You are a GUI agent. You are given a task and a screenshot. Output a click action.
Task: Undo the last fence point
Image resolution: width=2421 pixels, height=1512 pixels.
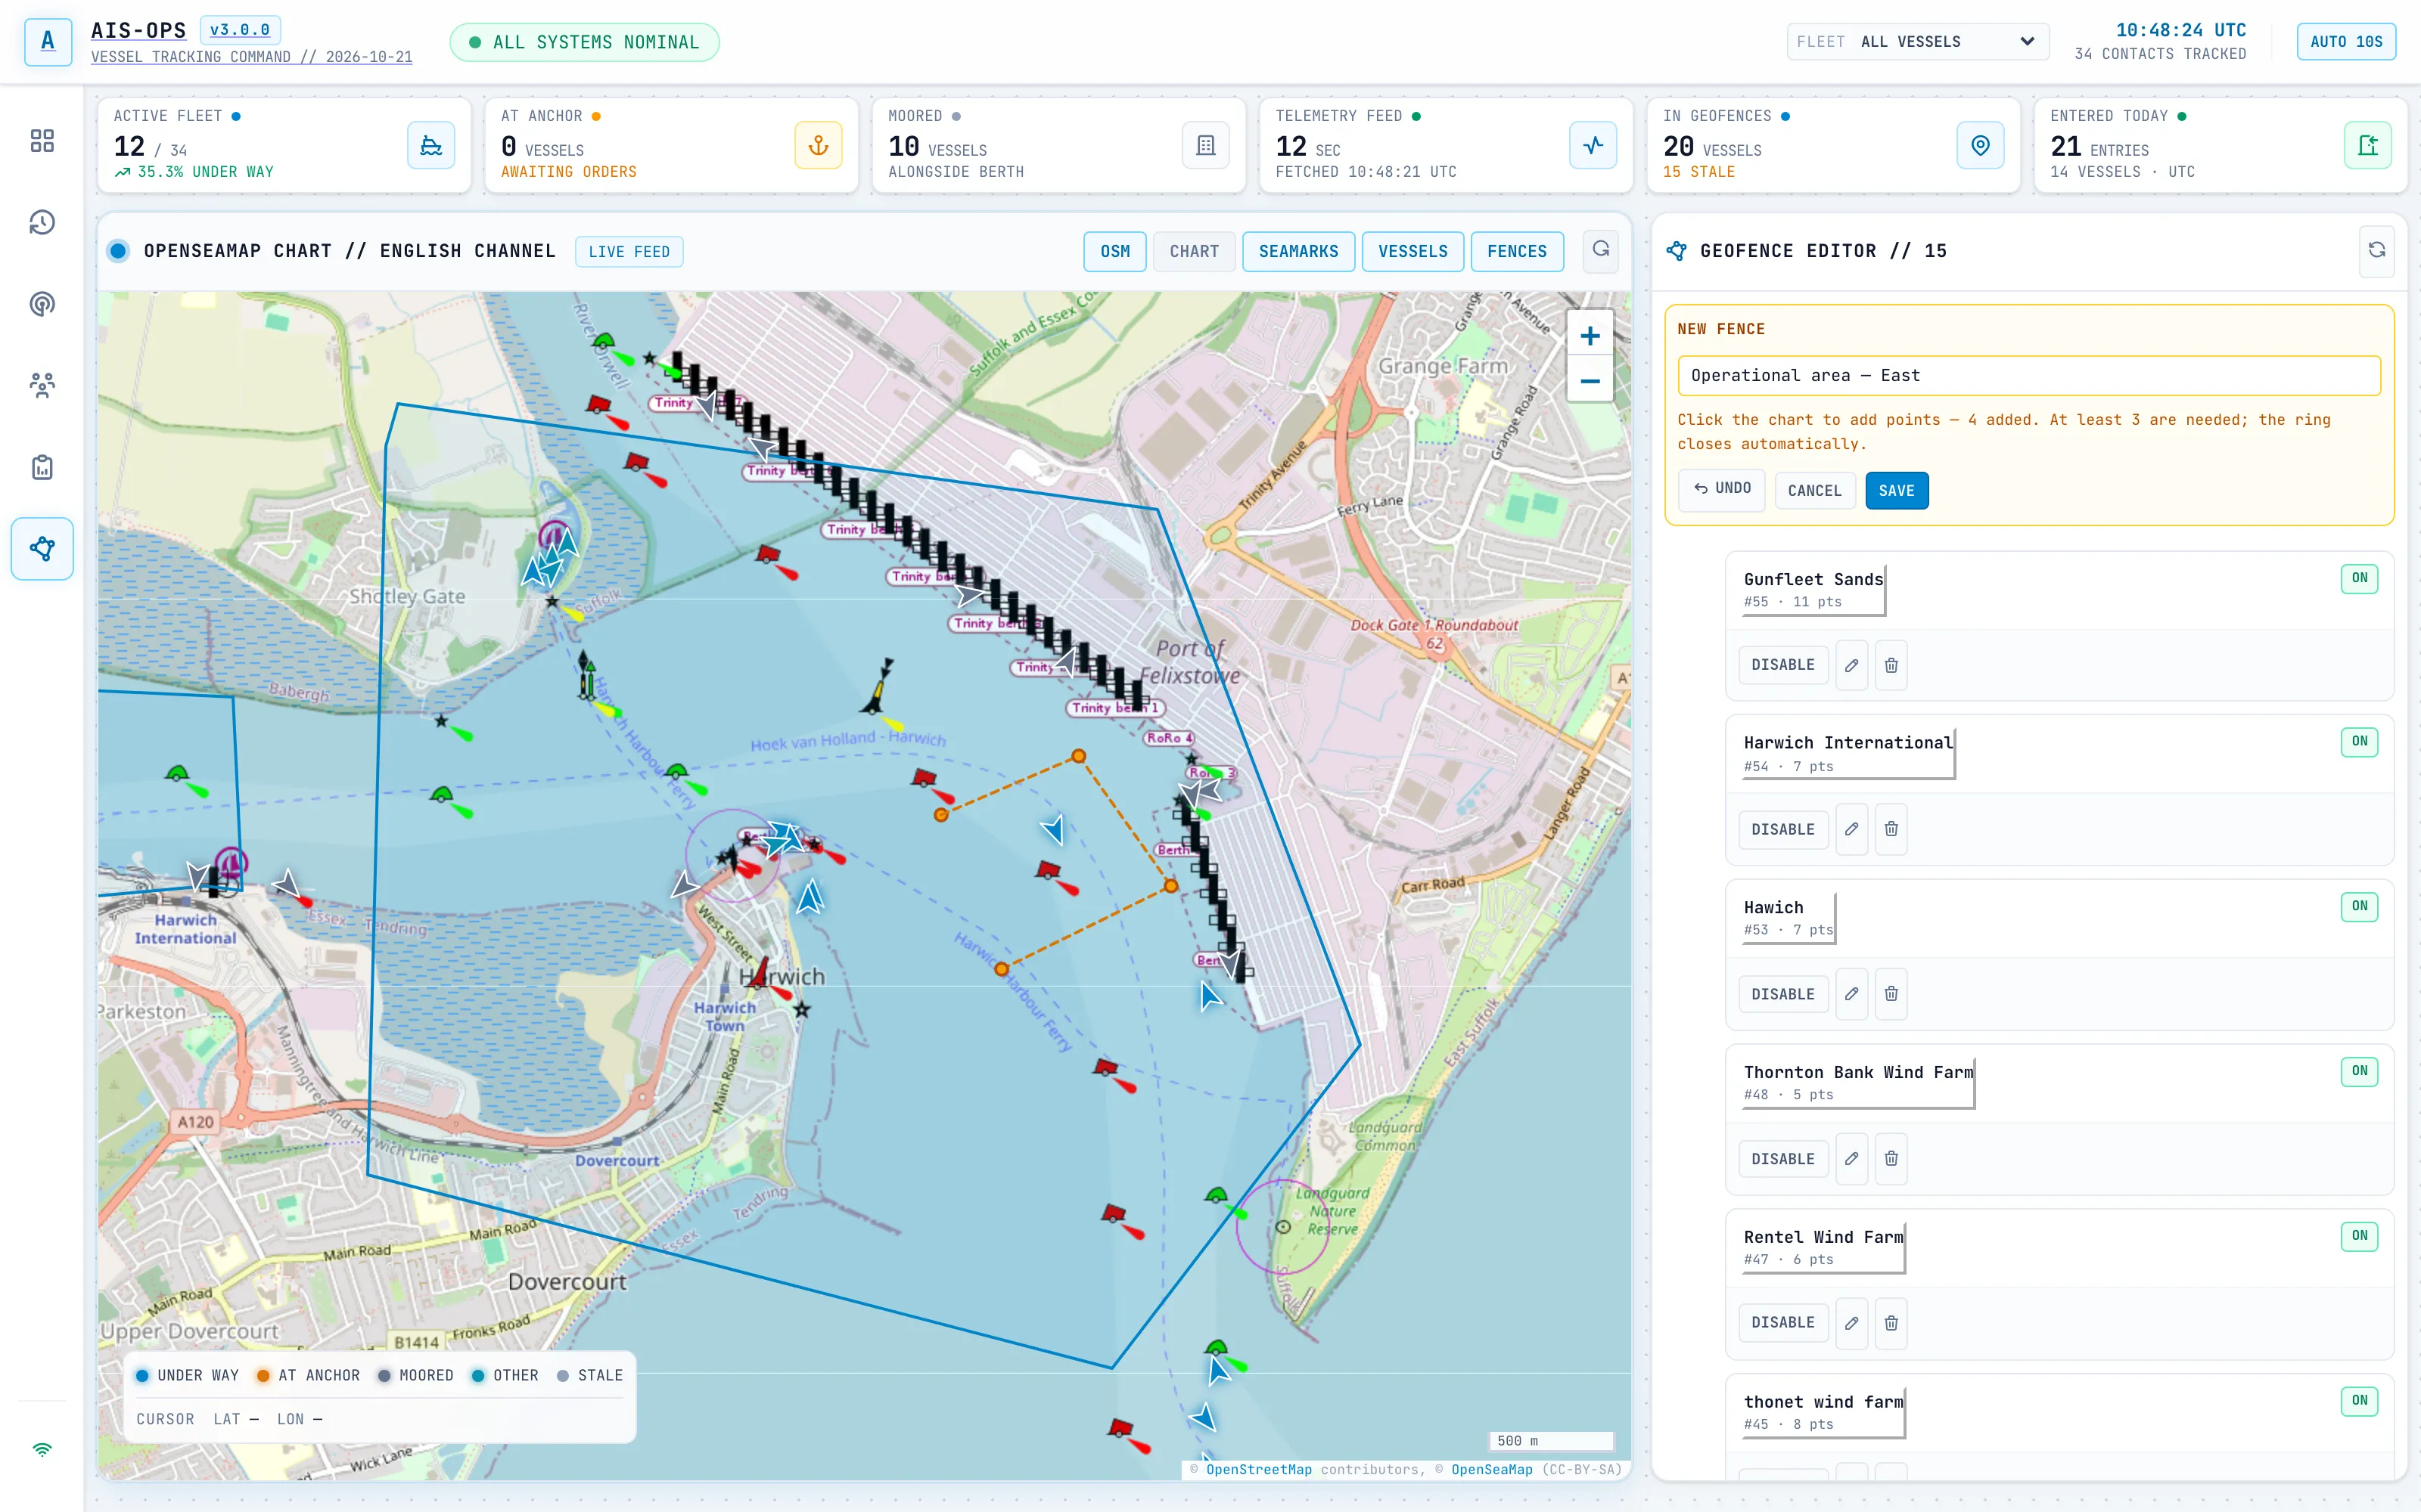point(1722,489)
